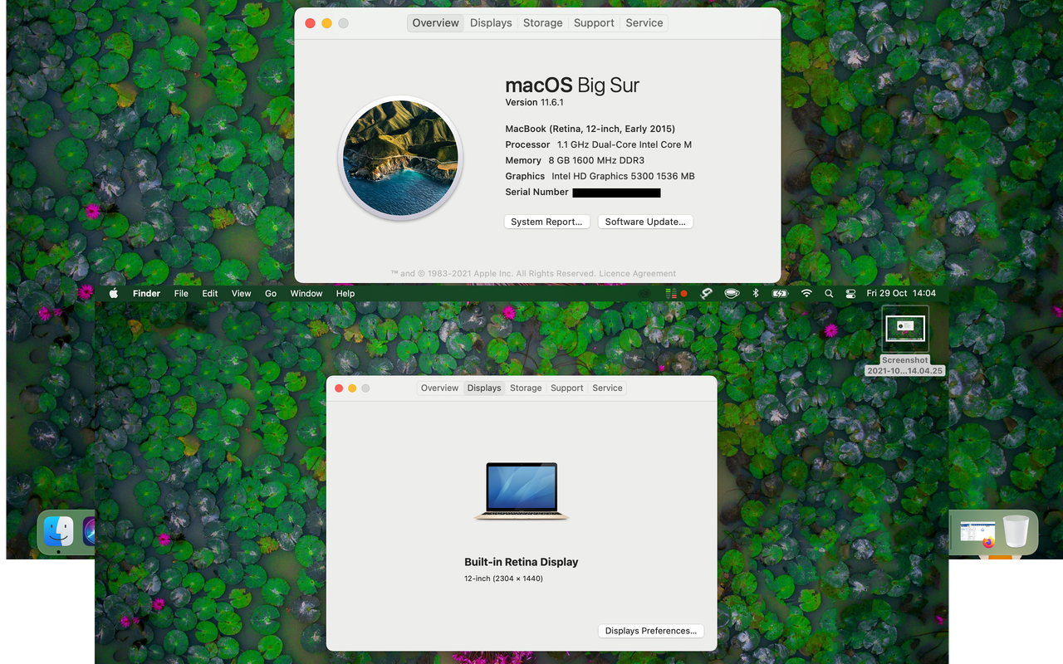The image size is (1063, 664).
Task: Open Service tab in upper window
Action: pyautogui.click(x=644, y=23)
